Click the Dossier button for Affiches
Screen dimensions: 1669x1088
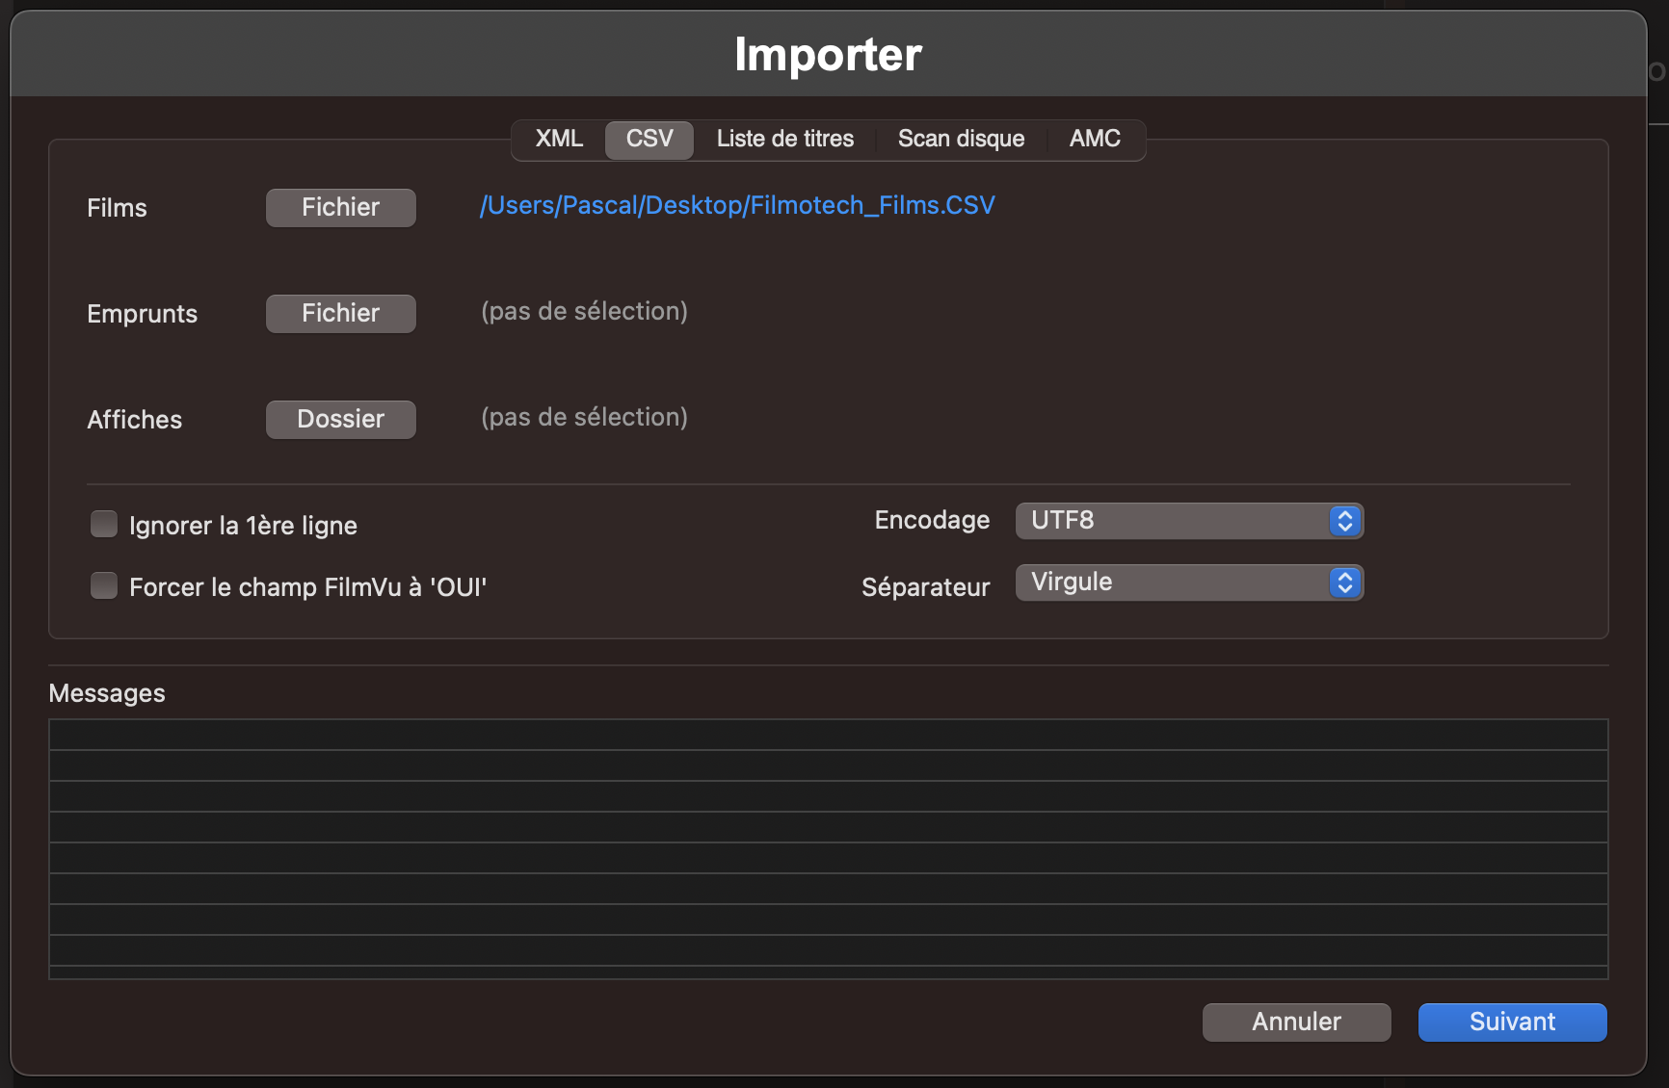click(340, 419)
